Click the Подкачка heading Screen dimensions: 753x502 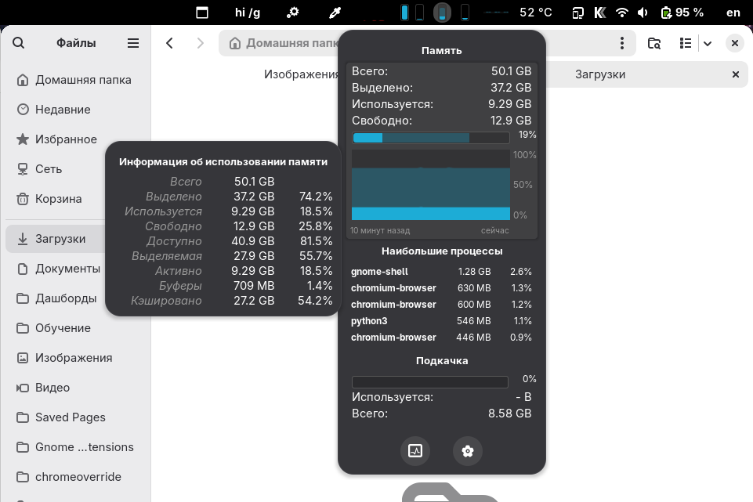point(442,361)
